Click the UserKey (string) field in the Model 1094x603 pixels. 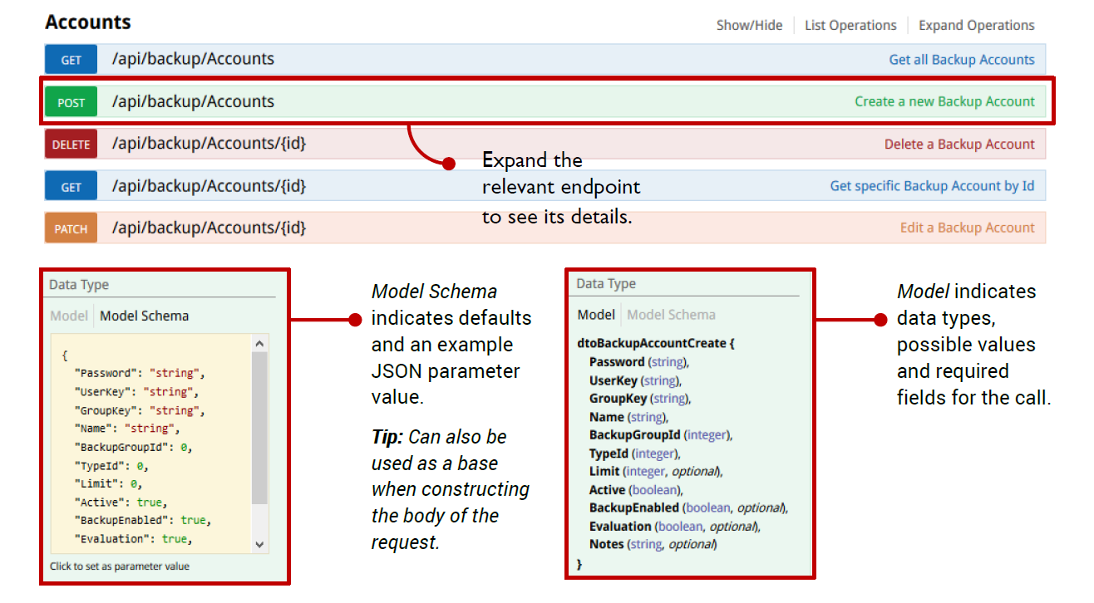tap(635, 380)
